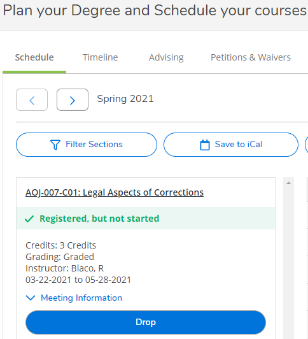
Task: Click the course list scrollbar track
Action: coord(288,259)
